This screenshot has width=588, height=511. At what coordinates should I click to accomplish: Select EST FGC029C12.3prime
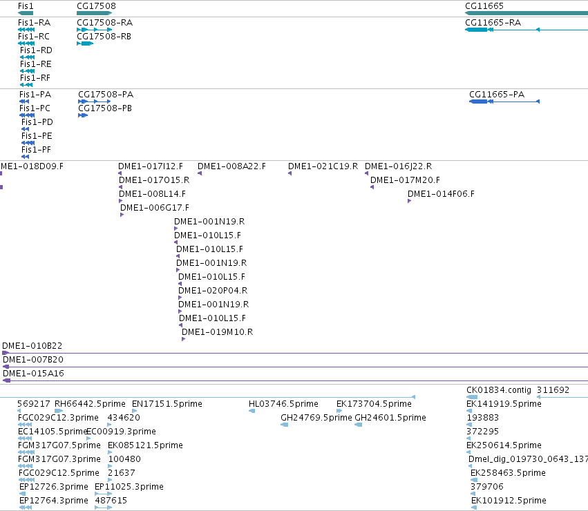(x=25, y=425)
